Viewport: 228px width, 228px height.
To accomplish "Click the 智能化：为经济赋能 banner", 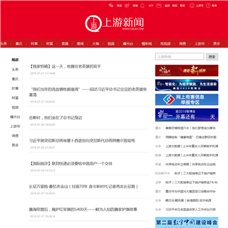I will [187, 85].
